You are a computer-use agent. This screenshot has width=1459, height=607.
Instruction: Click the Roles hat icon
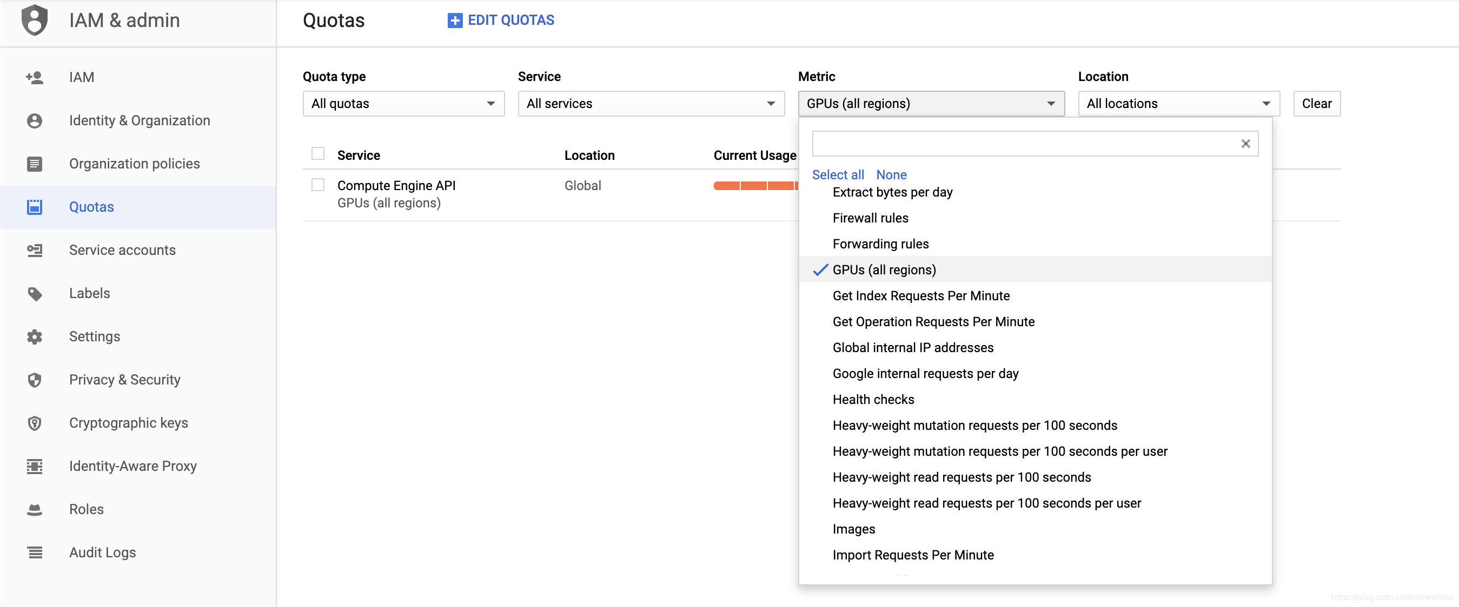35,509
